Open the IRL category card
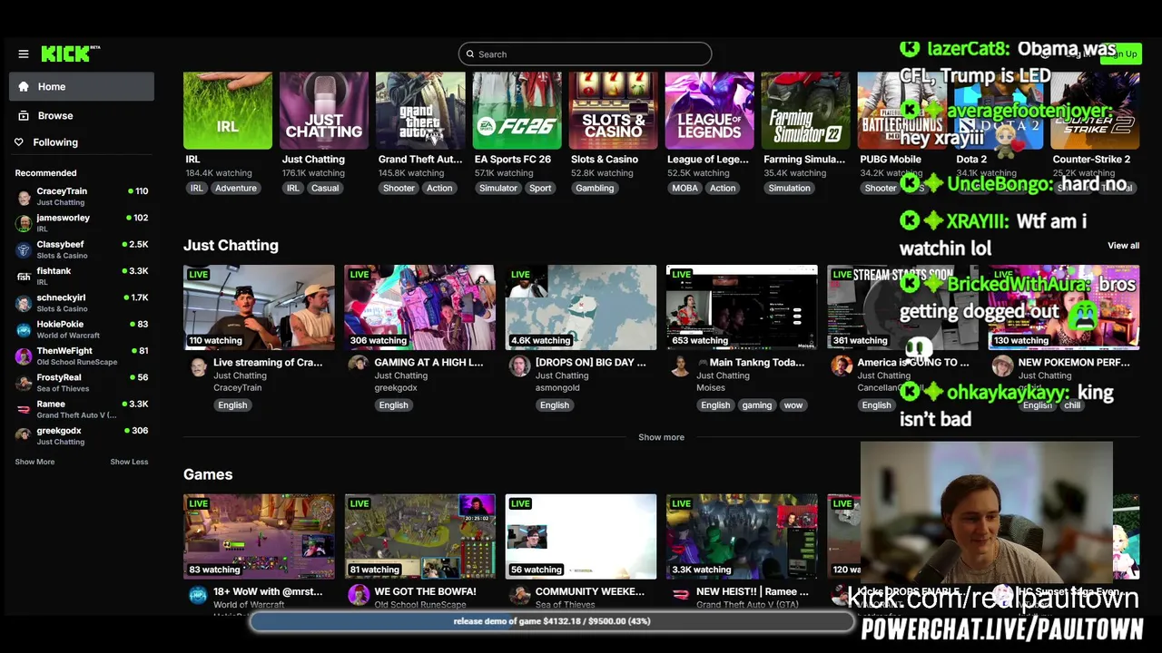Image resolution: width=1162 pixels, height=653 pixels. click(x=227, y=111)
